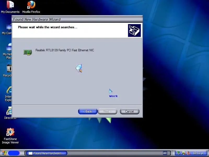Screen dimensions: 209x157
Task: Activate the Found New Hardware taskbar button
Action: [x=47, y=153]
